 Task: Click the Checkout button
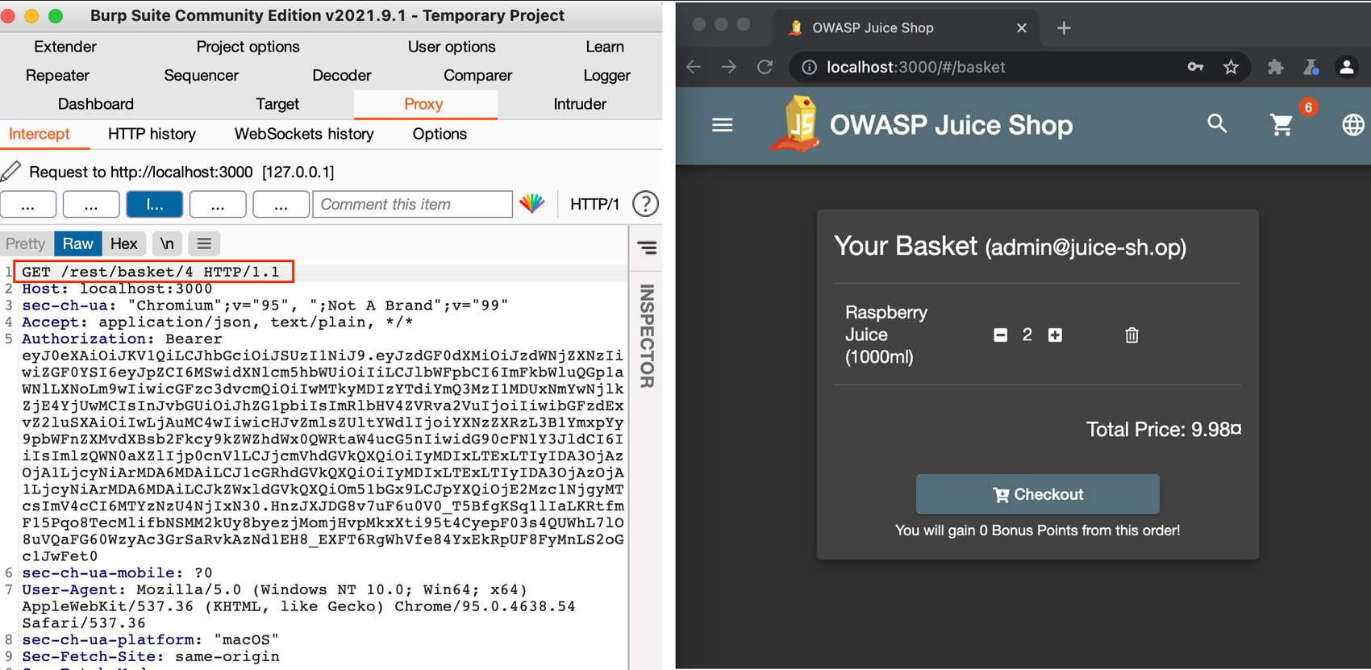pos(1037,494)
